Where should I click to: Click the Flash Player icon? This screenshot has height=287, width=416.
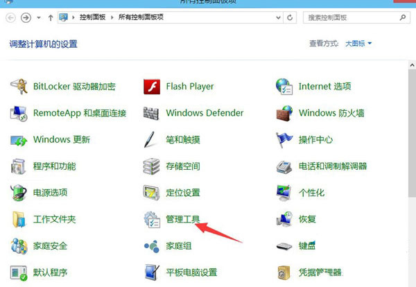pyautogui.click(x=152, y=87)
